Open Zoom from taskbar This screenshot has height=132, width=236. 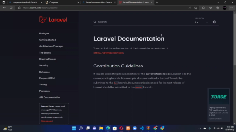point(135,128)
